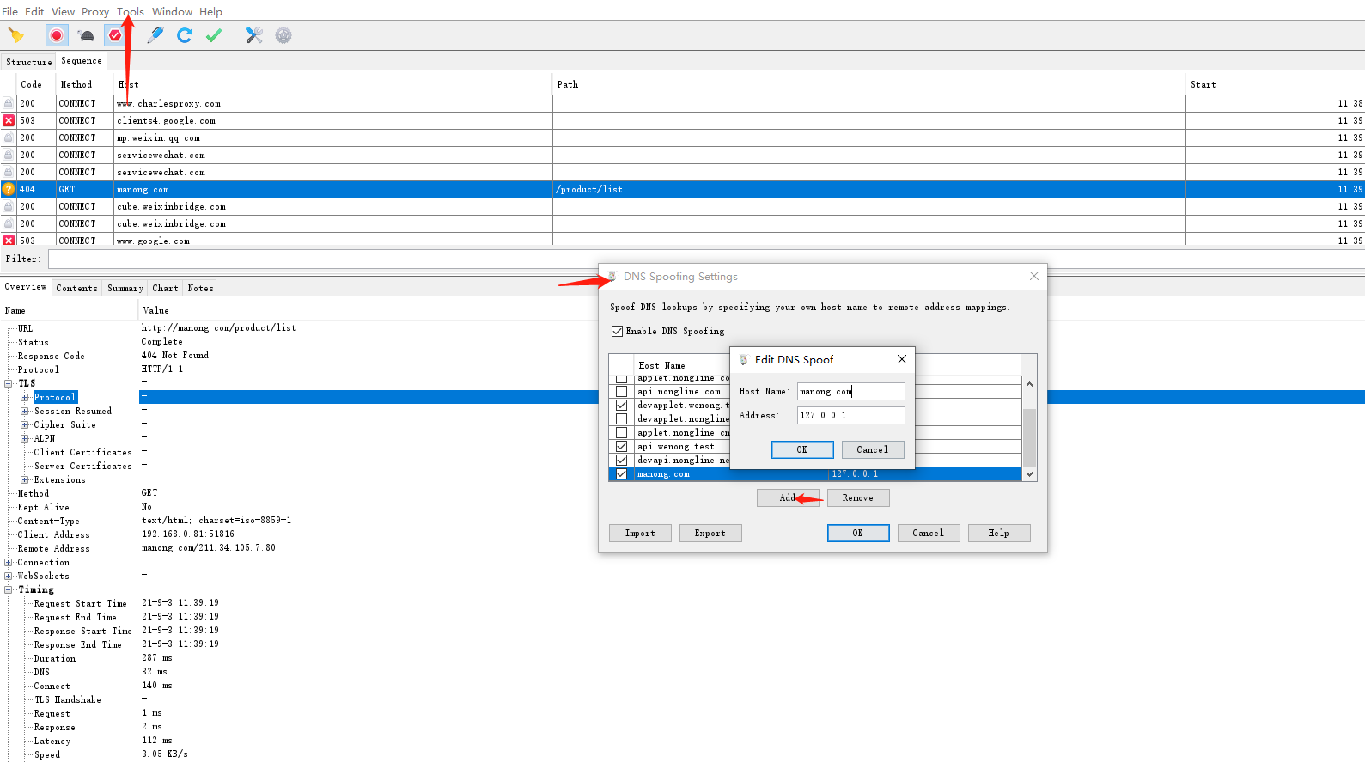Open the tools wrench icon
This screenshot has width=1365, height=763.
(254, 35)
